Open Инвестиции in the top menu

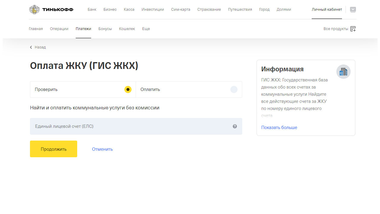pos(153,10)
